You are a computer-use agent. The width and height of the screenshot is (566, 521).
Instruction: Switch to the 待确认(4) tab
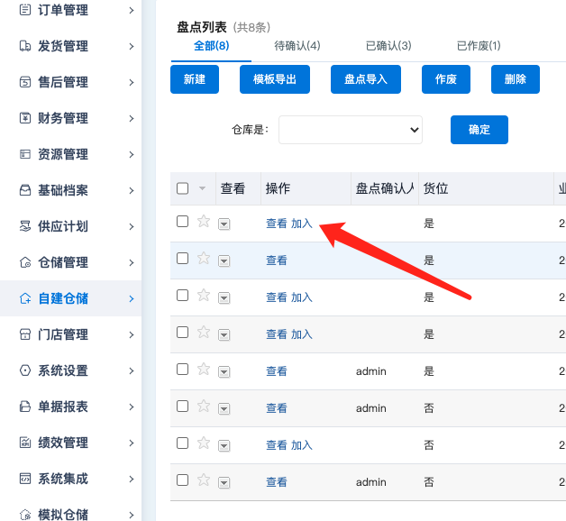(297, 46)
